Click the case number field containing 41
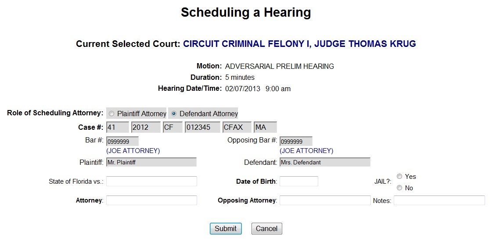The image size is (496, 249). pyautogui.click(x=117, y=128)
